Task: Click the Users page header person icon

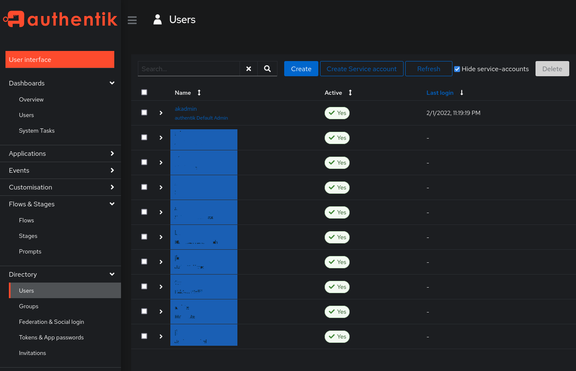Action: [x=158, y=20]
